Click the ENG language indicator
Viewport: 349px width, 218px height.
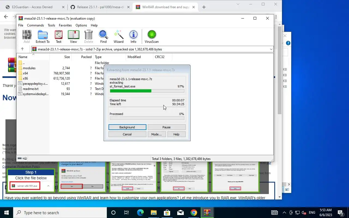pos(312,213)
